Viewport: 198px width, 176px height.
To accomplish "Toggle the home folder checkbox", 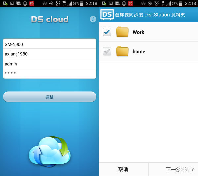I will pyautogui.click(x=107, y=51).
